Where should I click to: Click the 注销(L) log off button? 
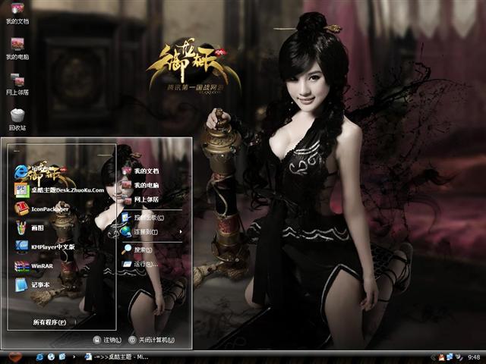tap(107, 340)
